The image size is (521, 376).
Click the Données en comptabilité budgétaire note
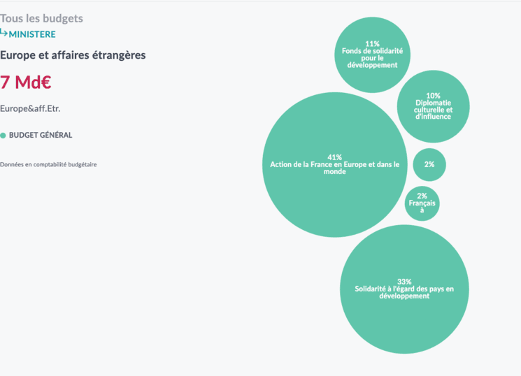(x=48, y=165)
